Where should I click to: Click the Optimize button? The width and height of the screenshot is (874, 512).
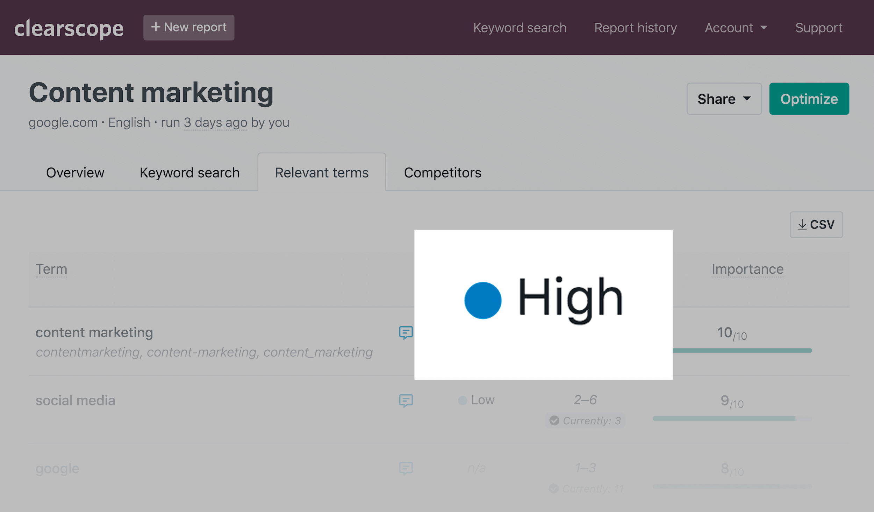[x=809, y=99]
